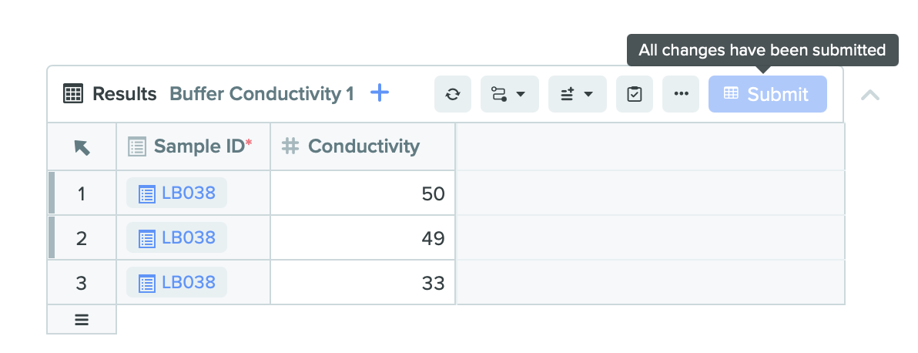Open the workflow branch dropdown button
The height and width of the screenshot is (353, 918).
pyautogui.click(x=509, y=94)
